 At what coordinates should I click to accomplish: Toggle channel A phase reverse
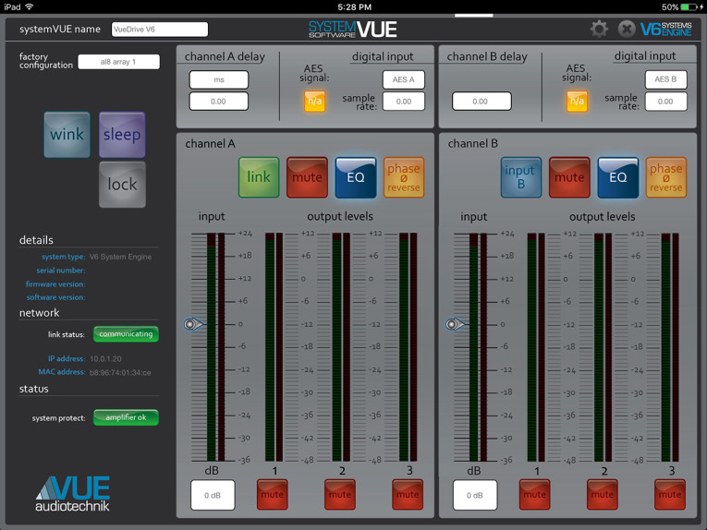coord(404,177)
